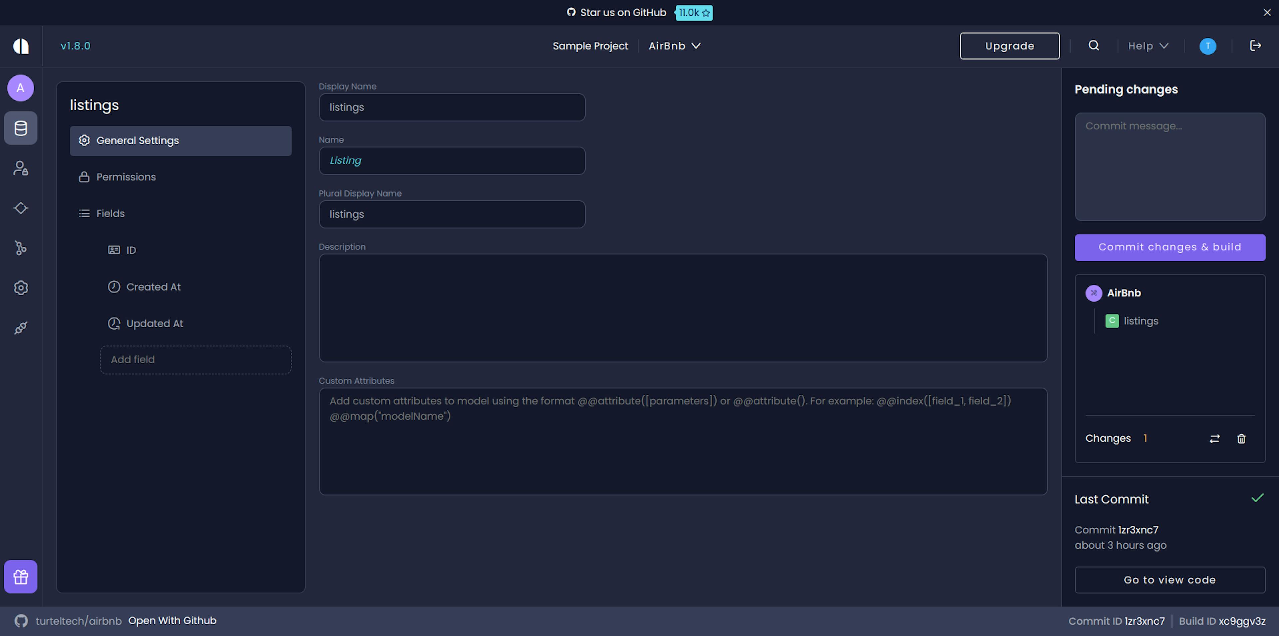Image resolution: width=1279 pixels, height=636 pixels.
Task: Expand the AirBnb resource dropdown
Action: 675,46
